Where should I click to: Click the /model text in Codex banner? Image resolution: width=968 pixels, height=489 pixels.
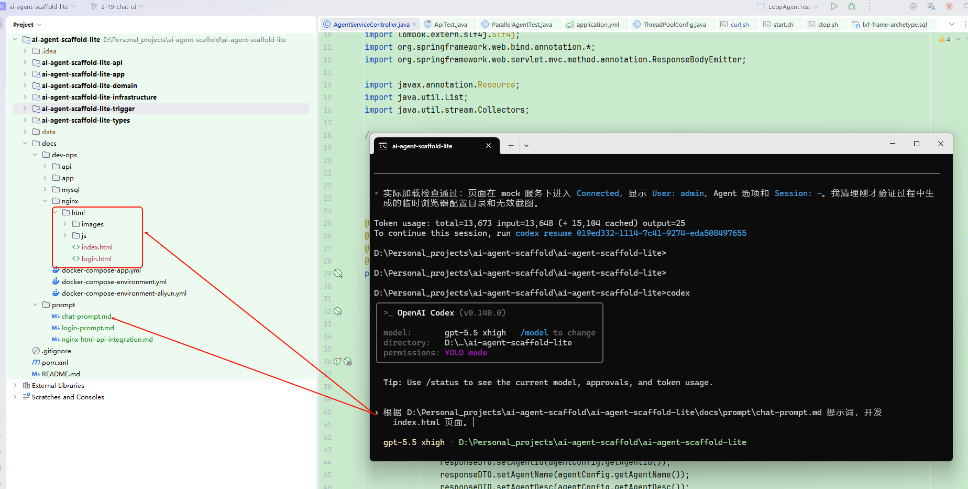pyautogui.click(x=534, y=333)
